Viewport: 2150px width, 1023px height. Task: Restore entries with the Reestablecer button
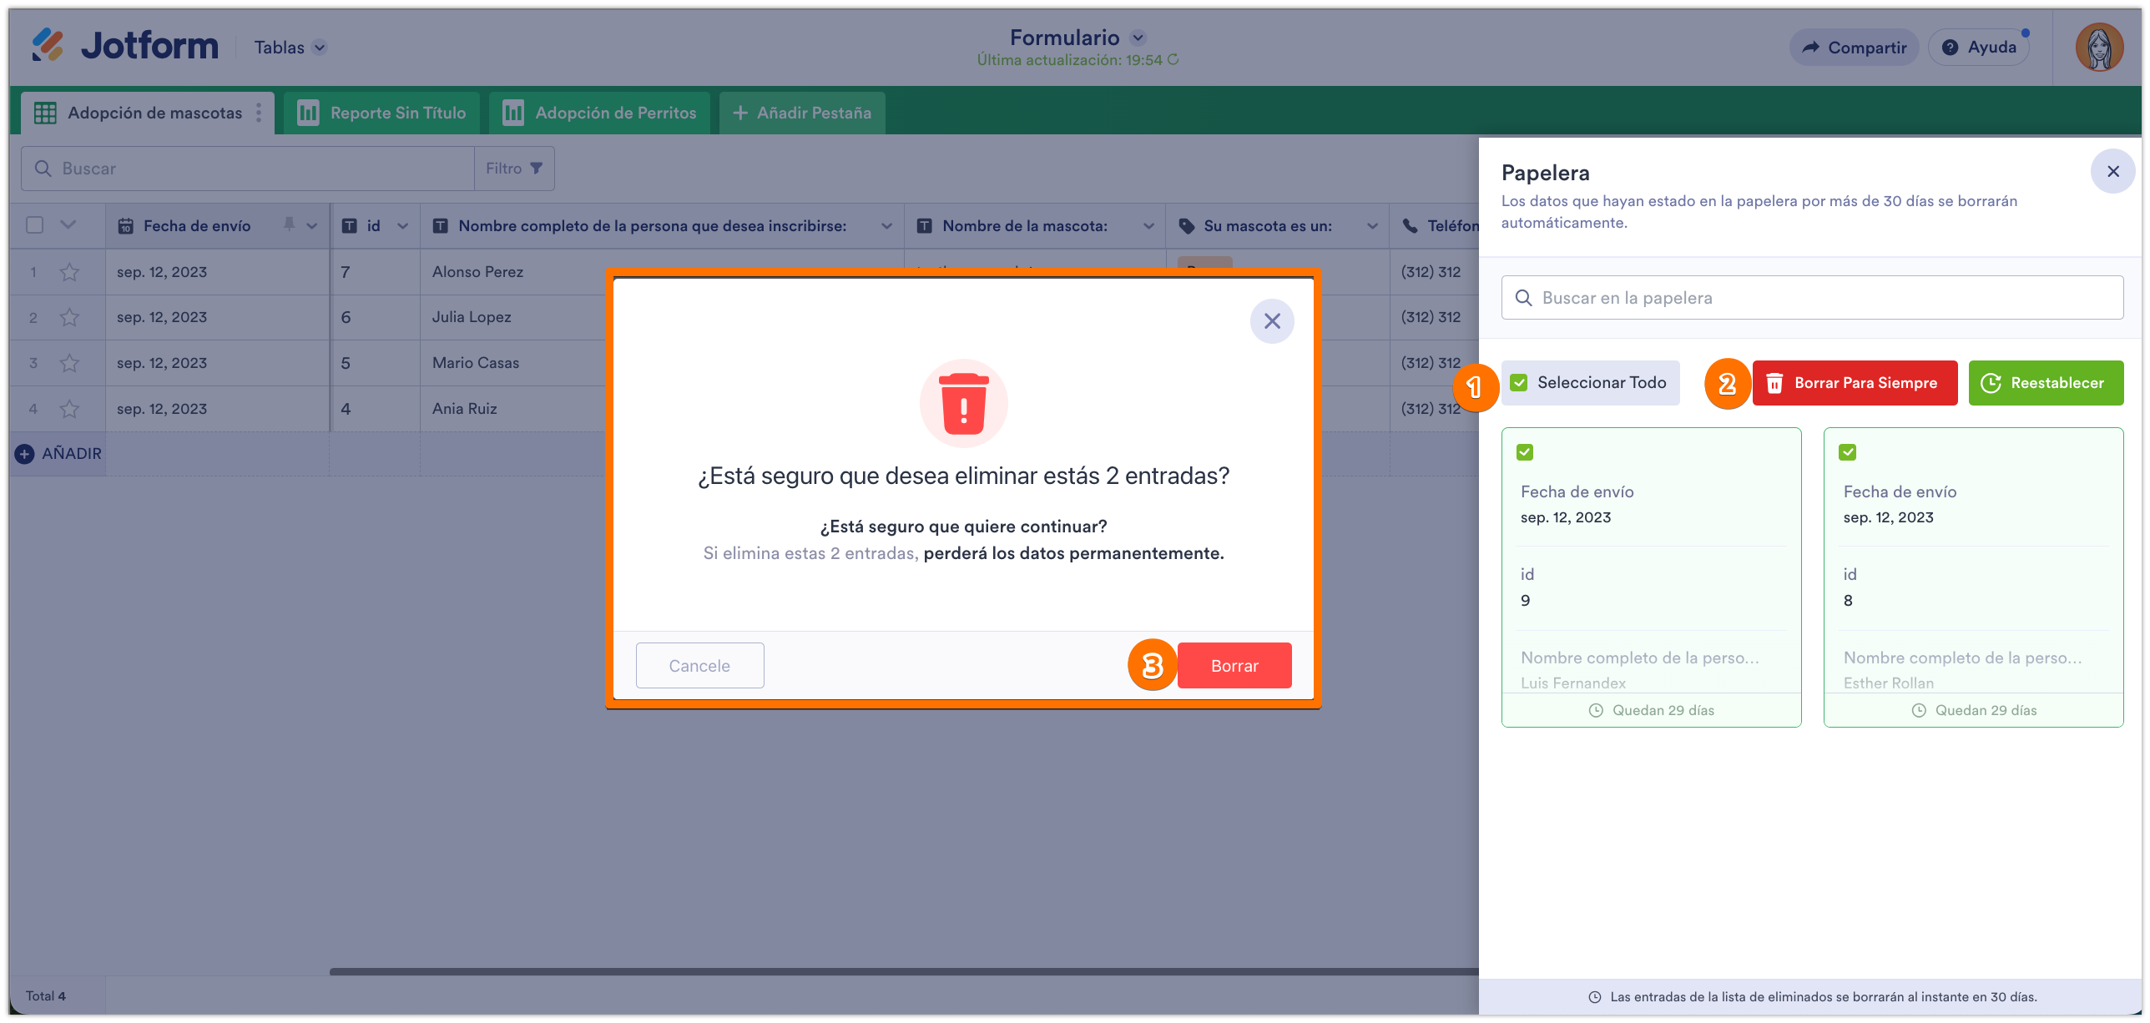coord(2046,382)
